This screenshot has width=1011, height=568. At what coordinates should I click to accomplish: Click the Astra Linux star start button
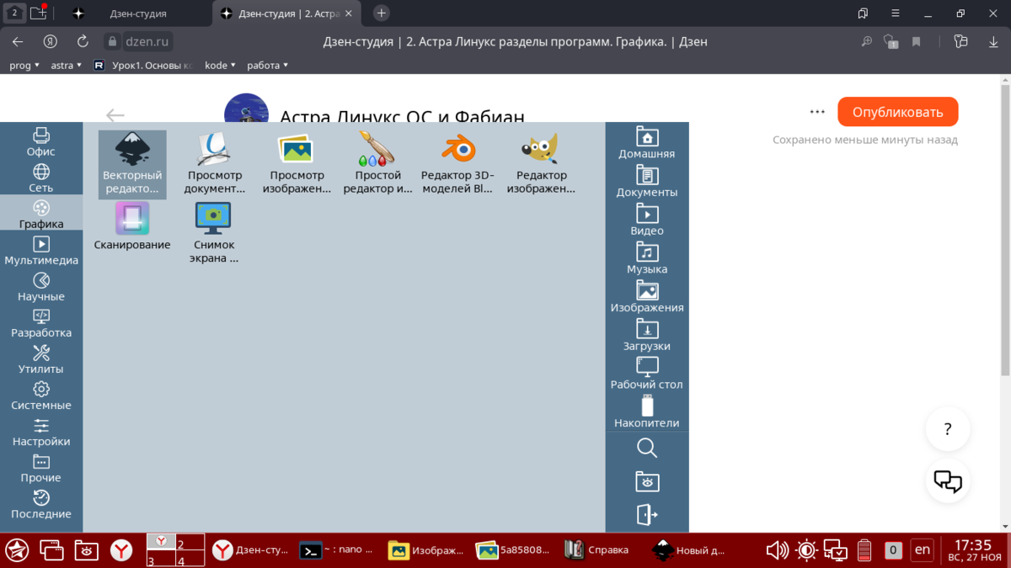17,550
